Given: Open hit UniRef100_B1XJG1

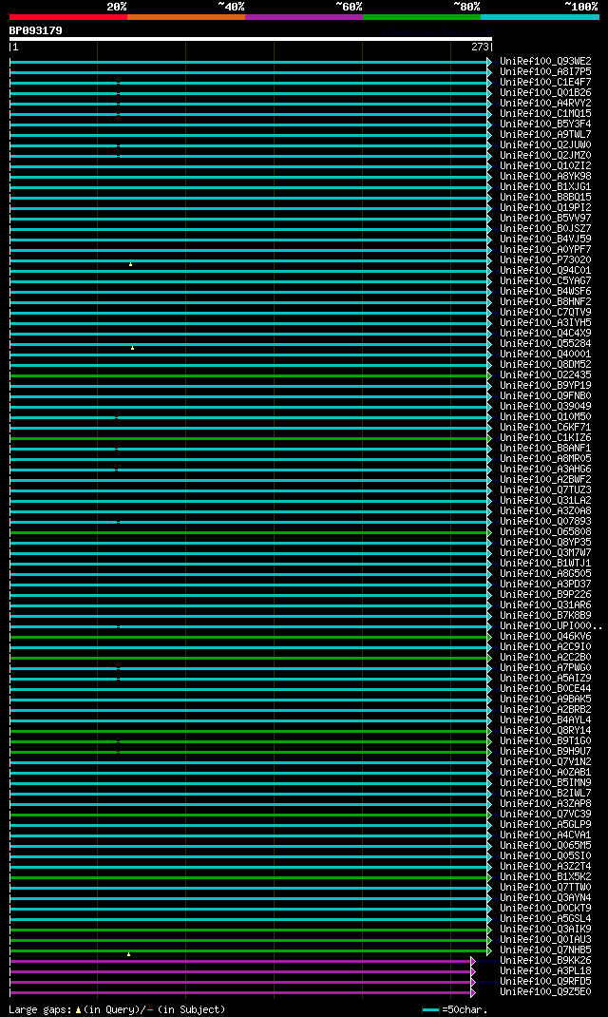Looking at the screenshot, I should tap(545, 187).
